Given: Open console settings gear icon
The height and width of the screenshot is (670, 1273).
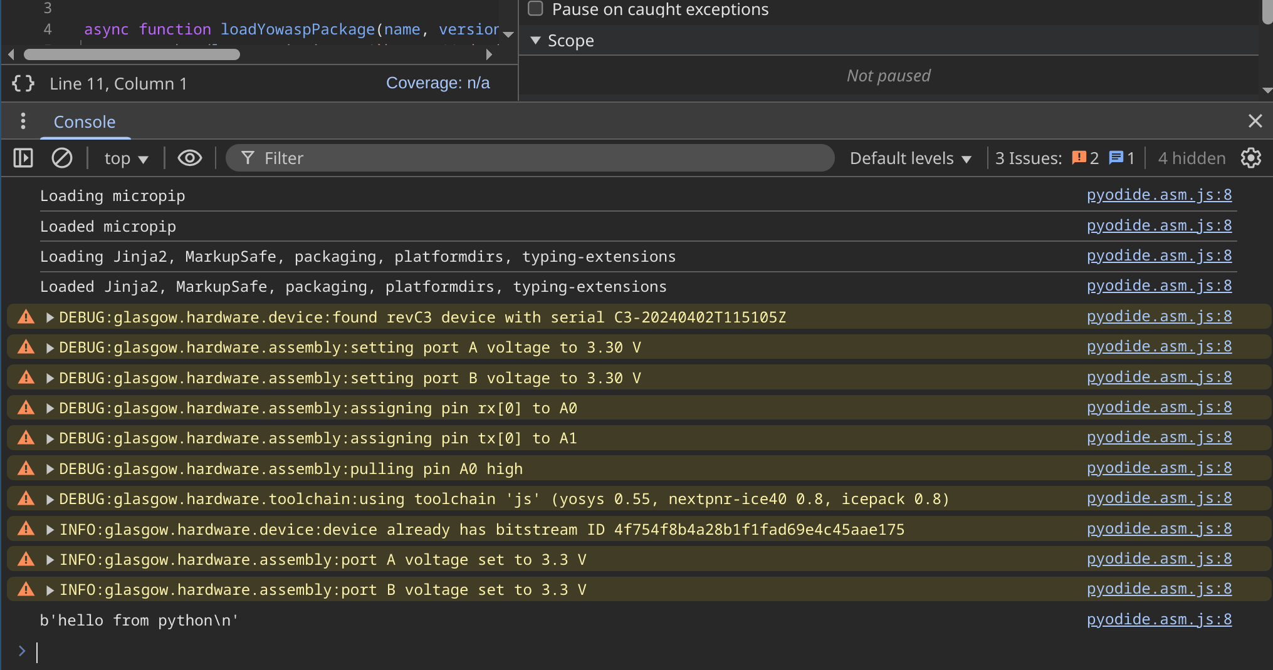Looking at the screenshot, I should point(1250,158).
